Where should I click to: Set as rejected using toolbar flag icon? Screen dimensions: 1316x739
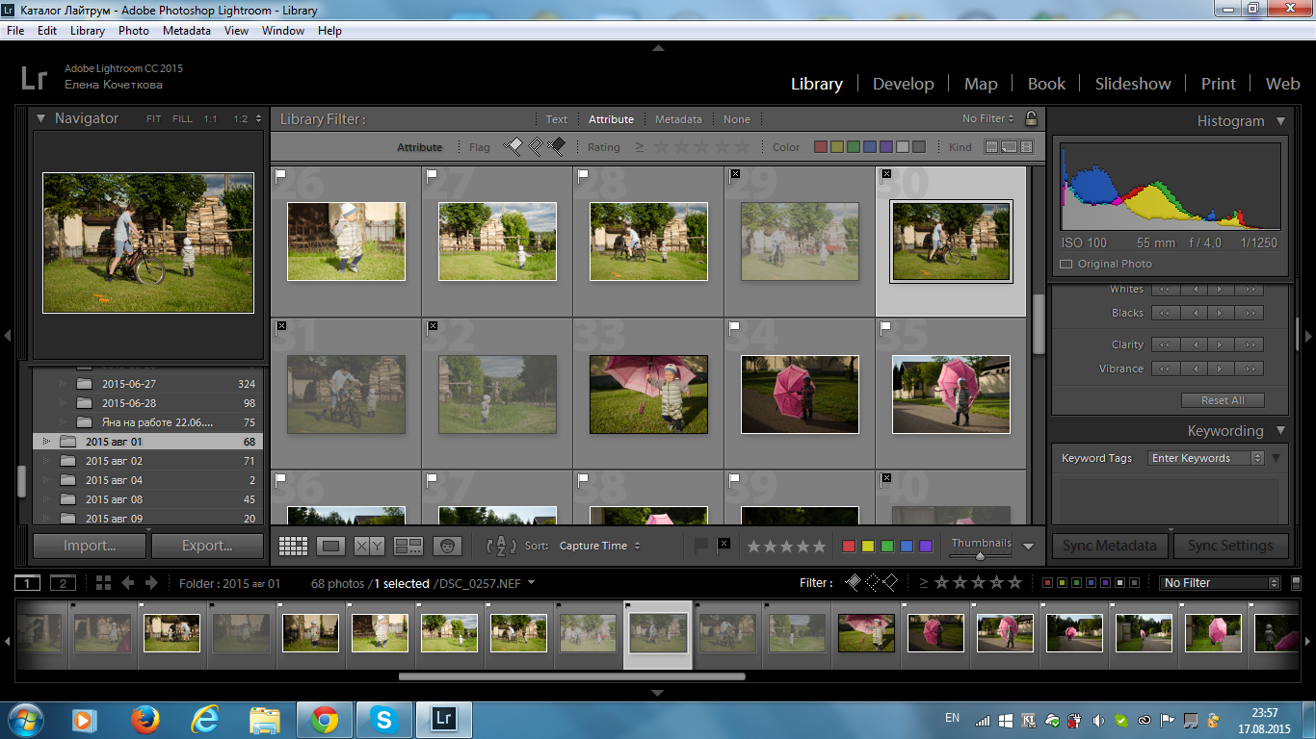coord(724,544)
